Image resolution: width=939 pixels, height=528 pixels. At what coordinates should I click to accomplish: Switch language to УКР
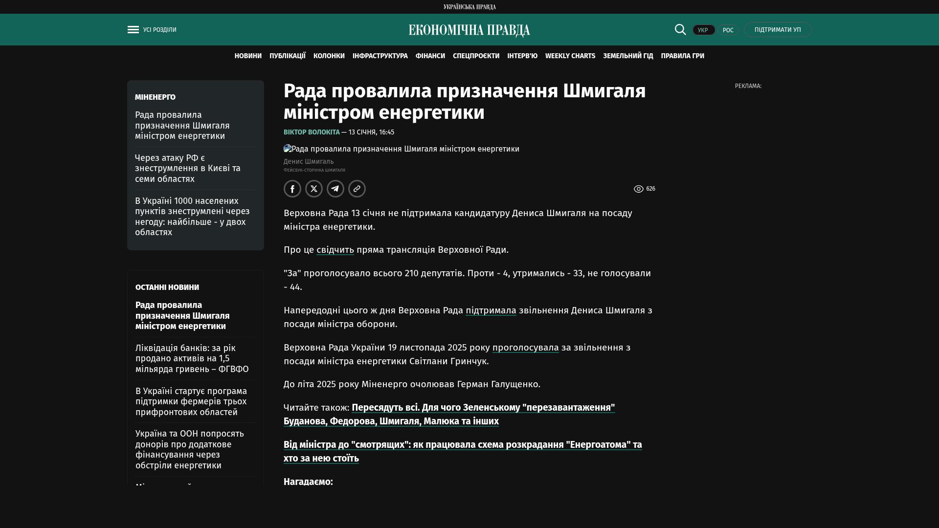tap(703, 30)
